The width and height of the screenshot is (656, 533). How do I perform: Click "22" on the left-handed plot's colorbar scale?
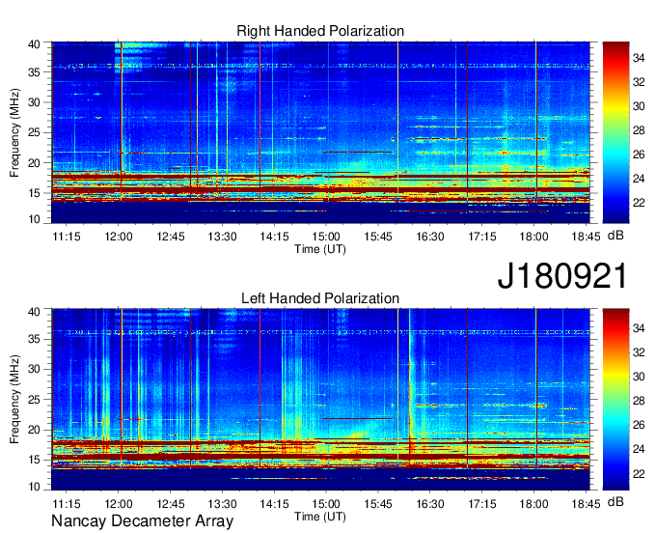[639, 473]
